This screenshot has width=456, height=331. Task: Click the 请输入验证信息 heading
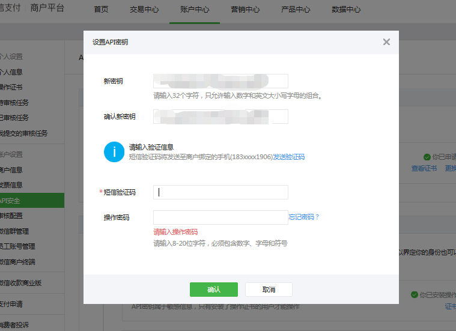point(151,147)
